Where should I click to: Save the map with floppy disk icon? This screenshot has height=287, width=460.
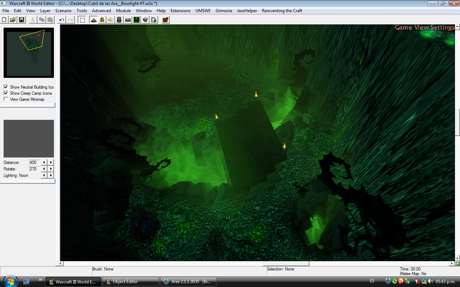point(21,20)
